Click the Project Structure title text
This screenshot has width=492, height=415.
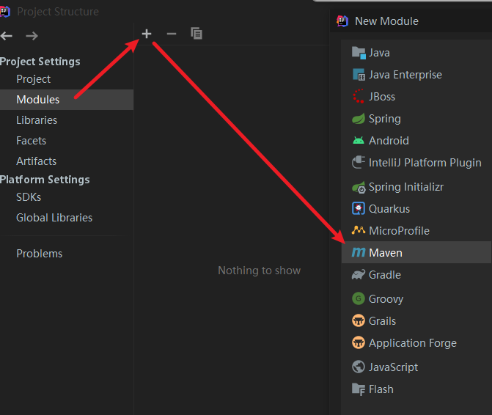[58, 12]
